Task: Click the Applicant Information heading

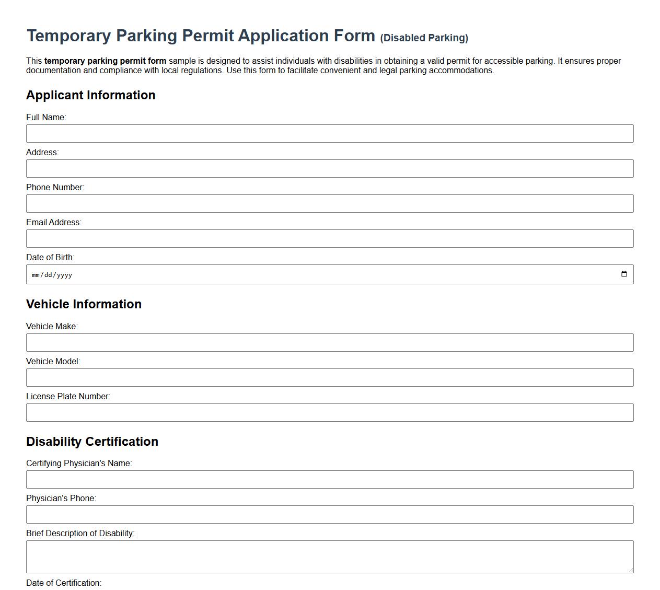Action: tap(91, 95)
